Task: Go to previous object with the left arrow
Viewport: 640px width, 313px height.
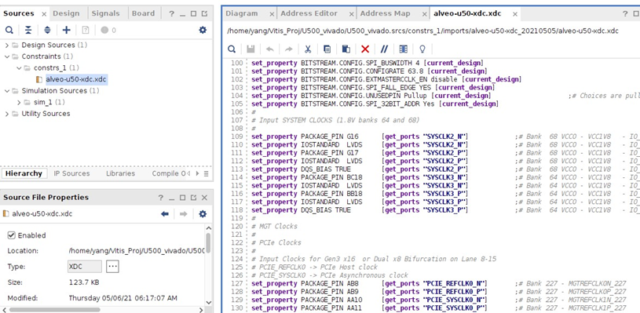Action: (164, 213)
